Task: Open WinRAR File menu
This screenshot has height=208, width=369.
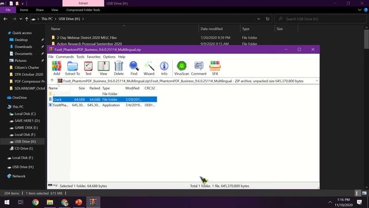Action: (51, 57)
